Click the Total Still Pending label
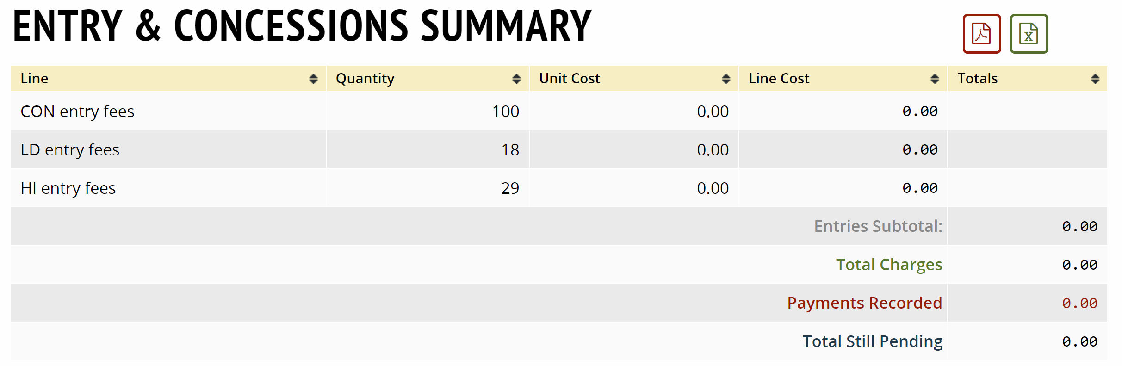Image resolution: width=1122 pixels, height=366 pixels. click(872, 341)
